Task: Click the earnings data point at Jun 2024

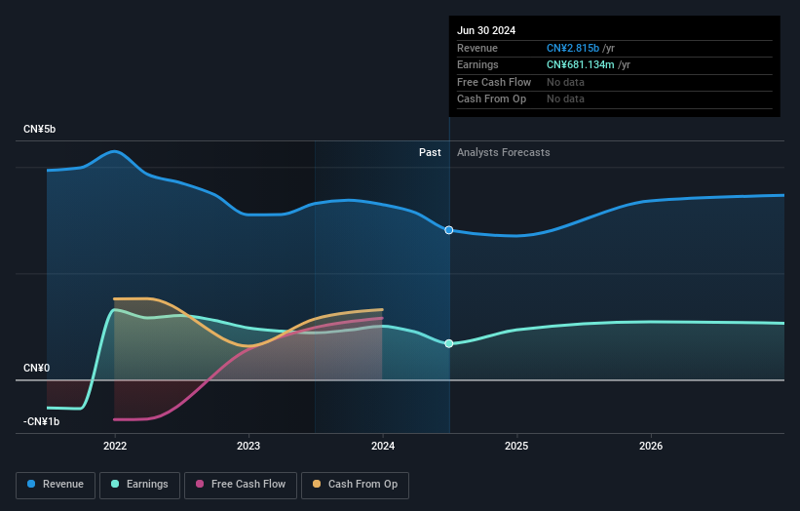Action: (449, 343)
